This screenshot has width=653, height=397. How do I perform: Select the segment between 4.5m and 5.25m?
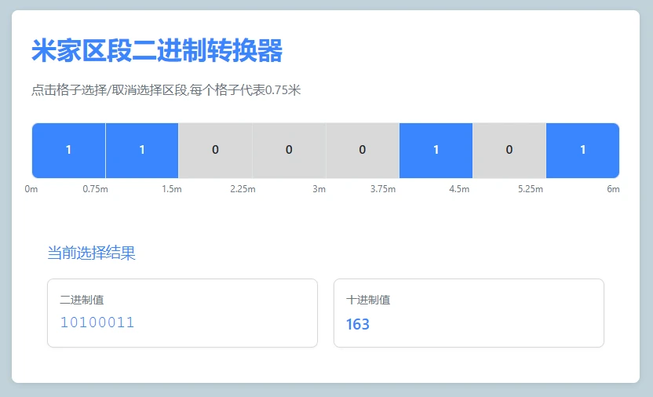coord(509,150)
